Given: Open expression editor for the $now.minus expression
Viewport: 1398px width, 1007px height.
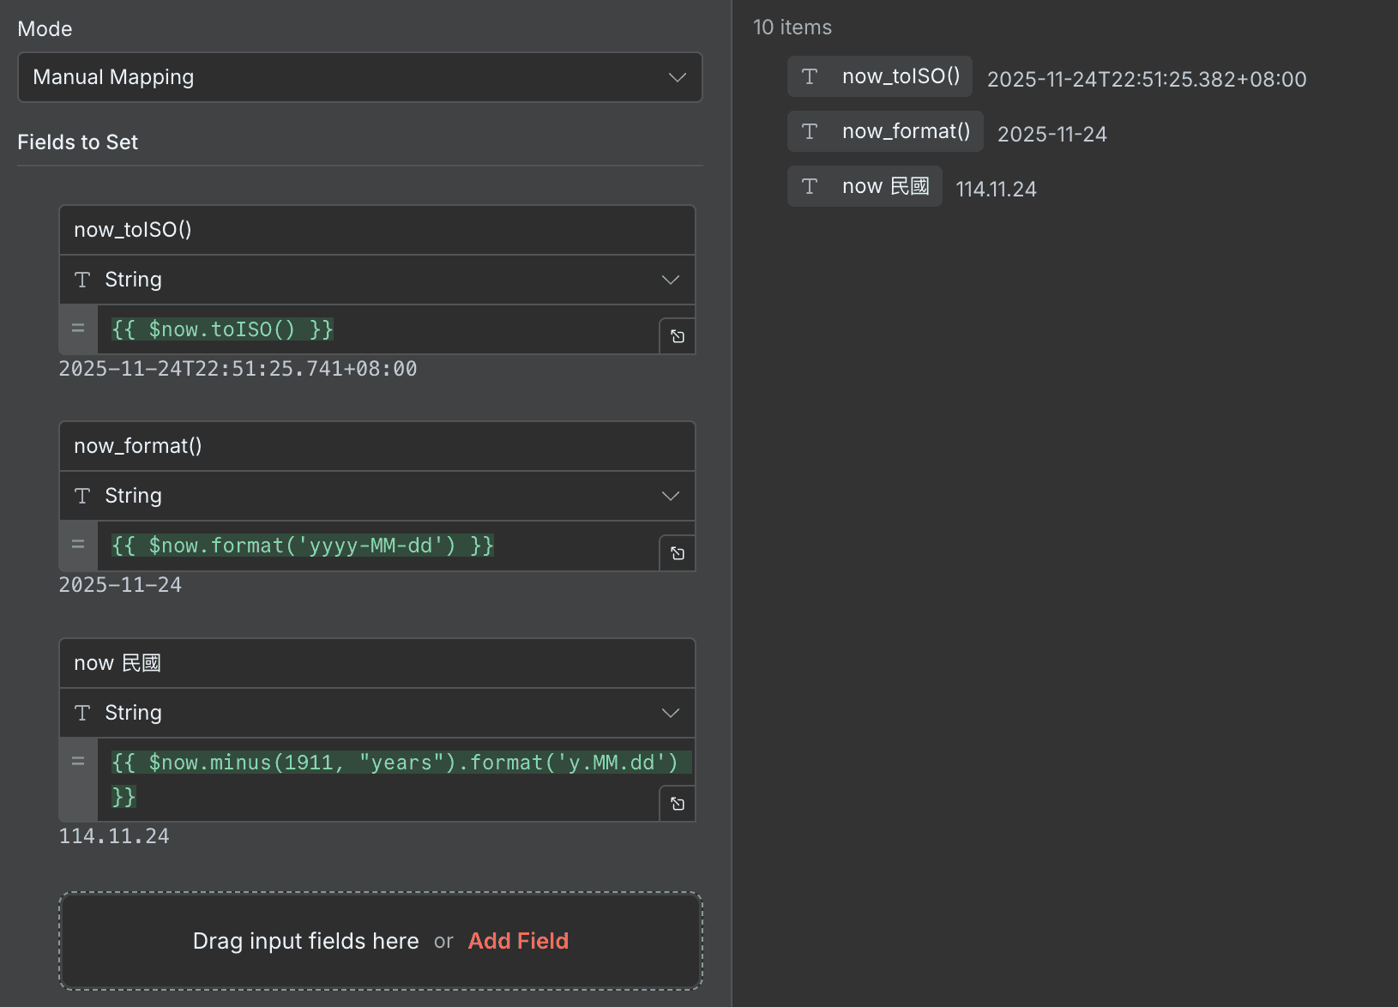Looking at the screenshot, I should pyautogui.click(x=677, y=804).
